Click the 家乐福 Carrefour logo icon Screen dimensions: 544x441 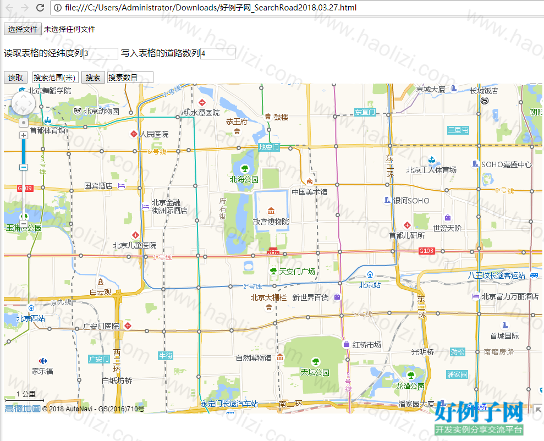tap(43, 361)
